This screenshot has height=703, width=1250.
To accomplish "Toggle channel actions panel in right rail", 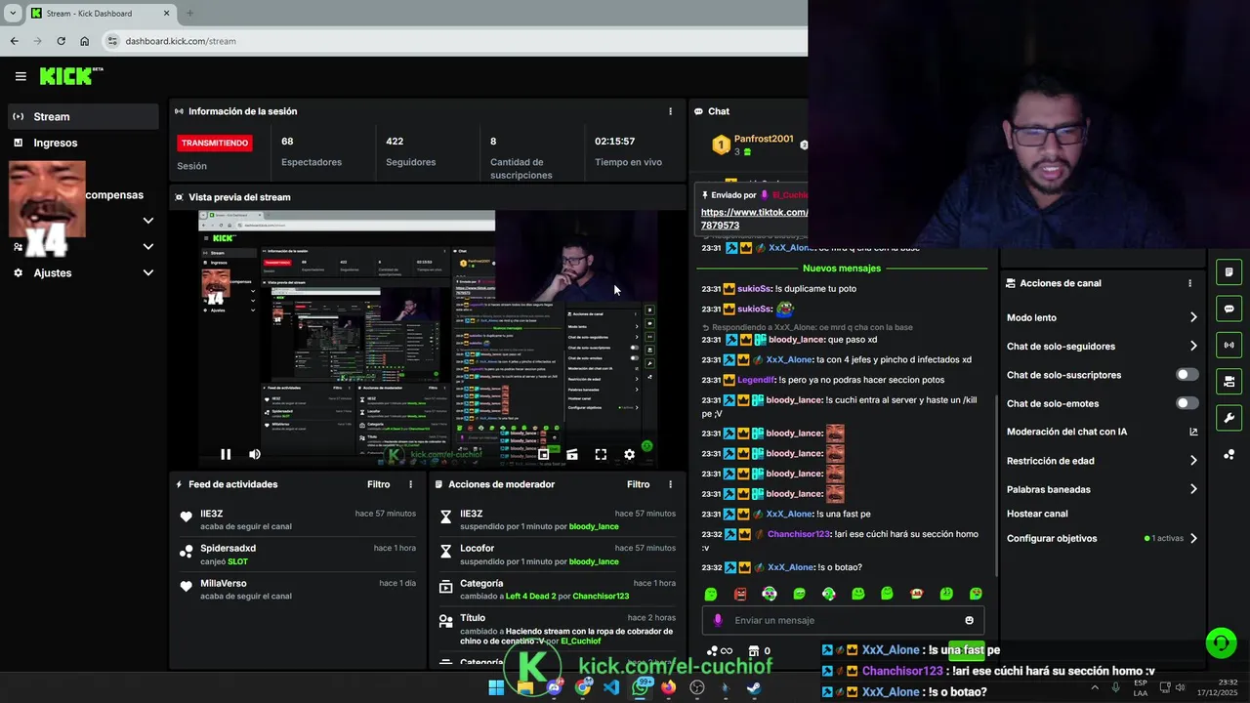I will [x=1229, y=381].
